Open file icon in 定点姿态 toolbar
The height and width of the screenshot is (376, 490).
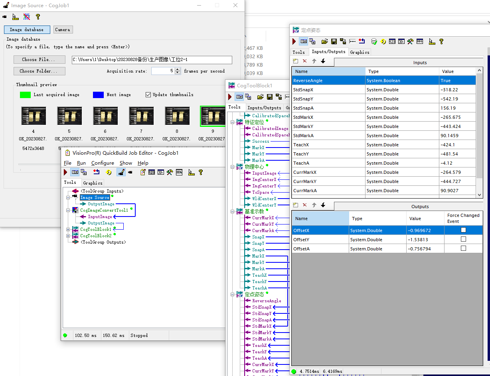[324, 41]
